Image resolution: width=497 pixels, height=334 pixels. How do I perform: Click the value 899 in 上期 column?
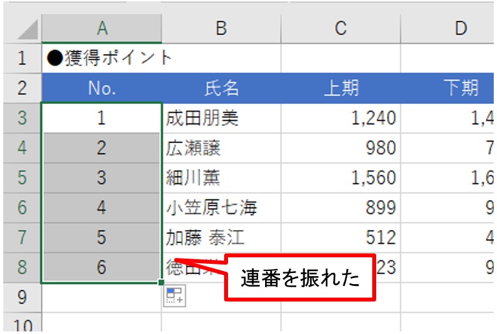(340, 207)
